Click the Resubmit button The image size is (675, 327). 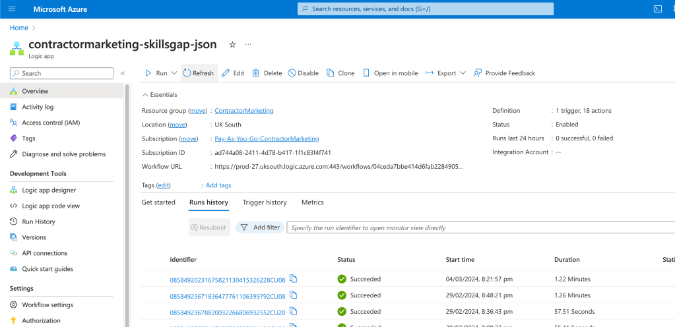pos(209,227)
